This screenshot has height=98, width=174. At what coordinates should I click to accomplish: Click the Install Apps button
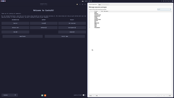click(65, 36)
